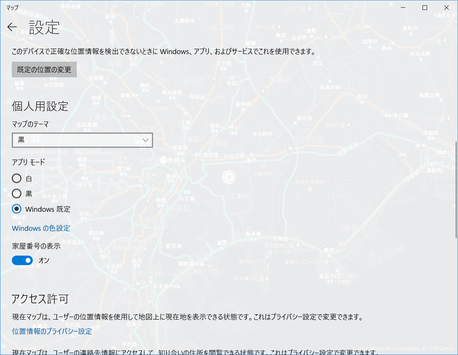
Task: Select the 白 app mode option
Action: [16, 178]
